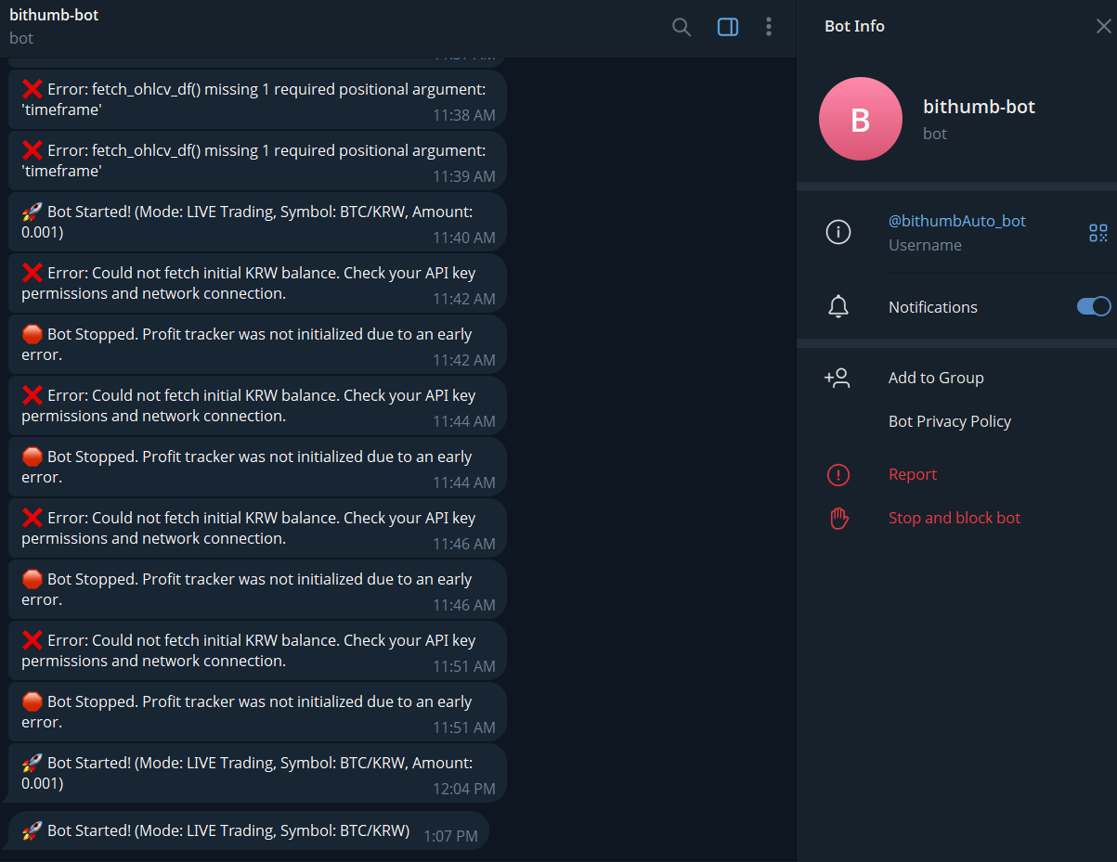Select Bot Started message sent at 1:07 PM
Viewport: 1117px width, 862px height.
(249, 830)
